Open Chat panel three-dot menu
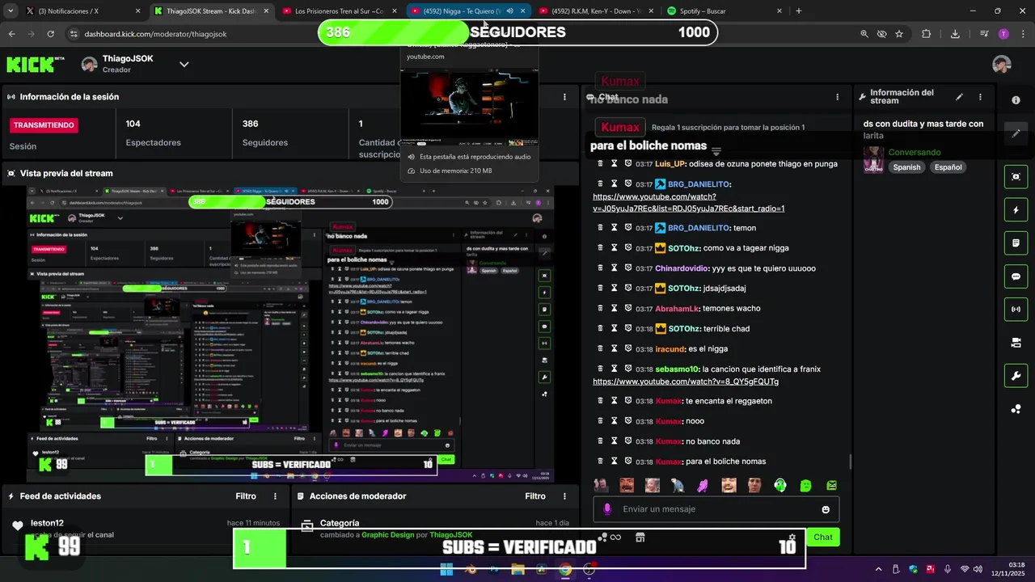Image resolution: width=1035 pixels, height=582 pixels. (x=837, y=97)
